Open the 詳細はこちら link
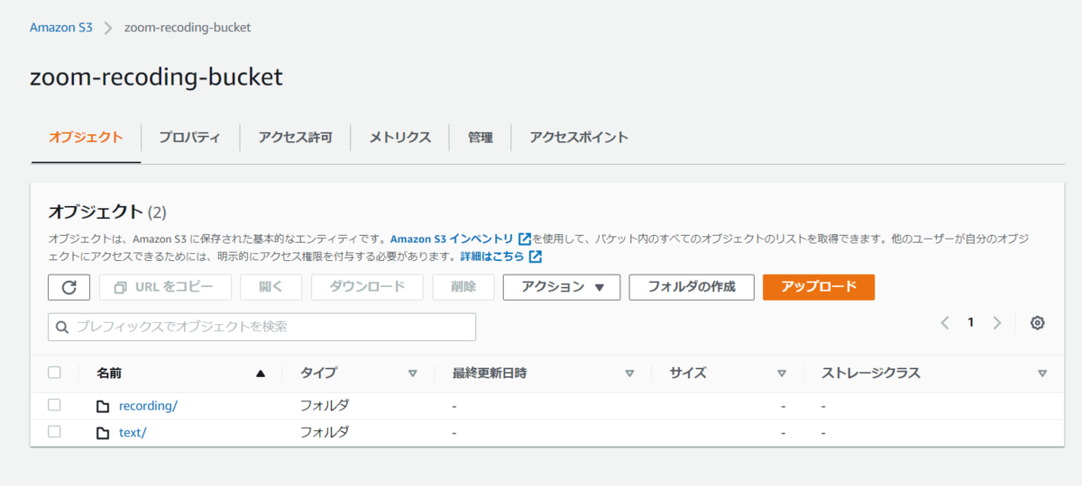The image size is (1082, 486). (493, 256)
